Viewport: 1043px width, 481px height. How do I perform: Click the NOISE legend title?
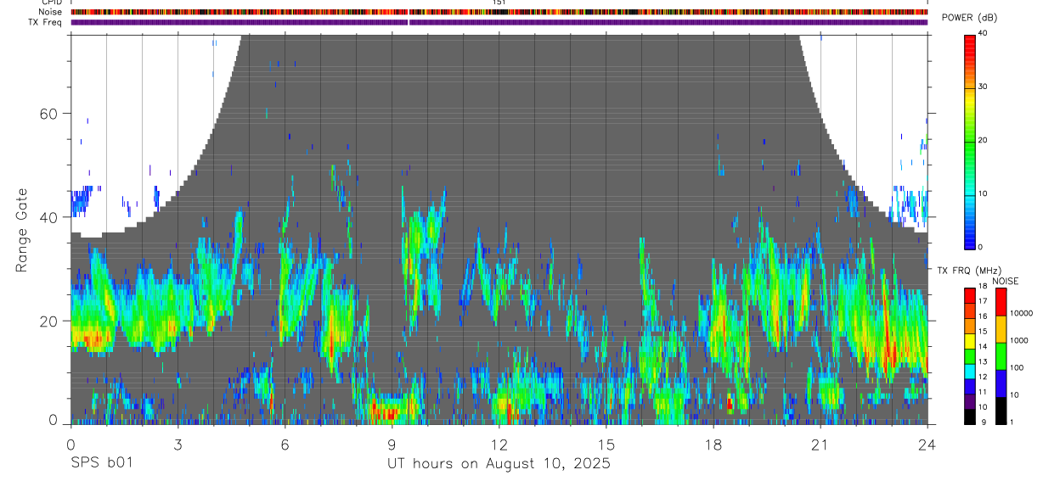point(1005,281)
